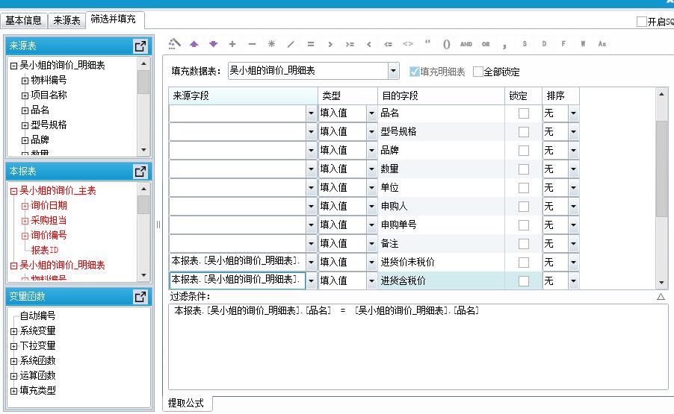
Task: Open the source field dropdown for 品名 row
Action: coord(311,113)
